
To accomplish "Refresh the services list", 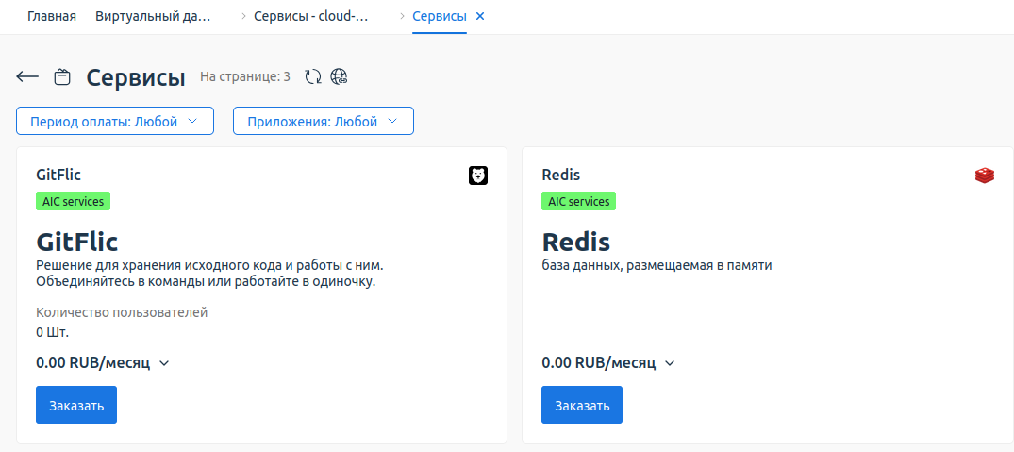I will click(x=313, y=77).
